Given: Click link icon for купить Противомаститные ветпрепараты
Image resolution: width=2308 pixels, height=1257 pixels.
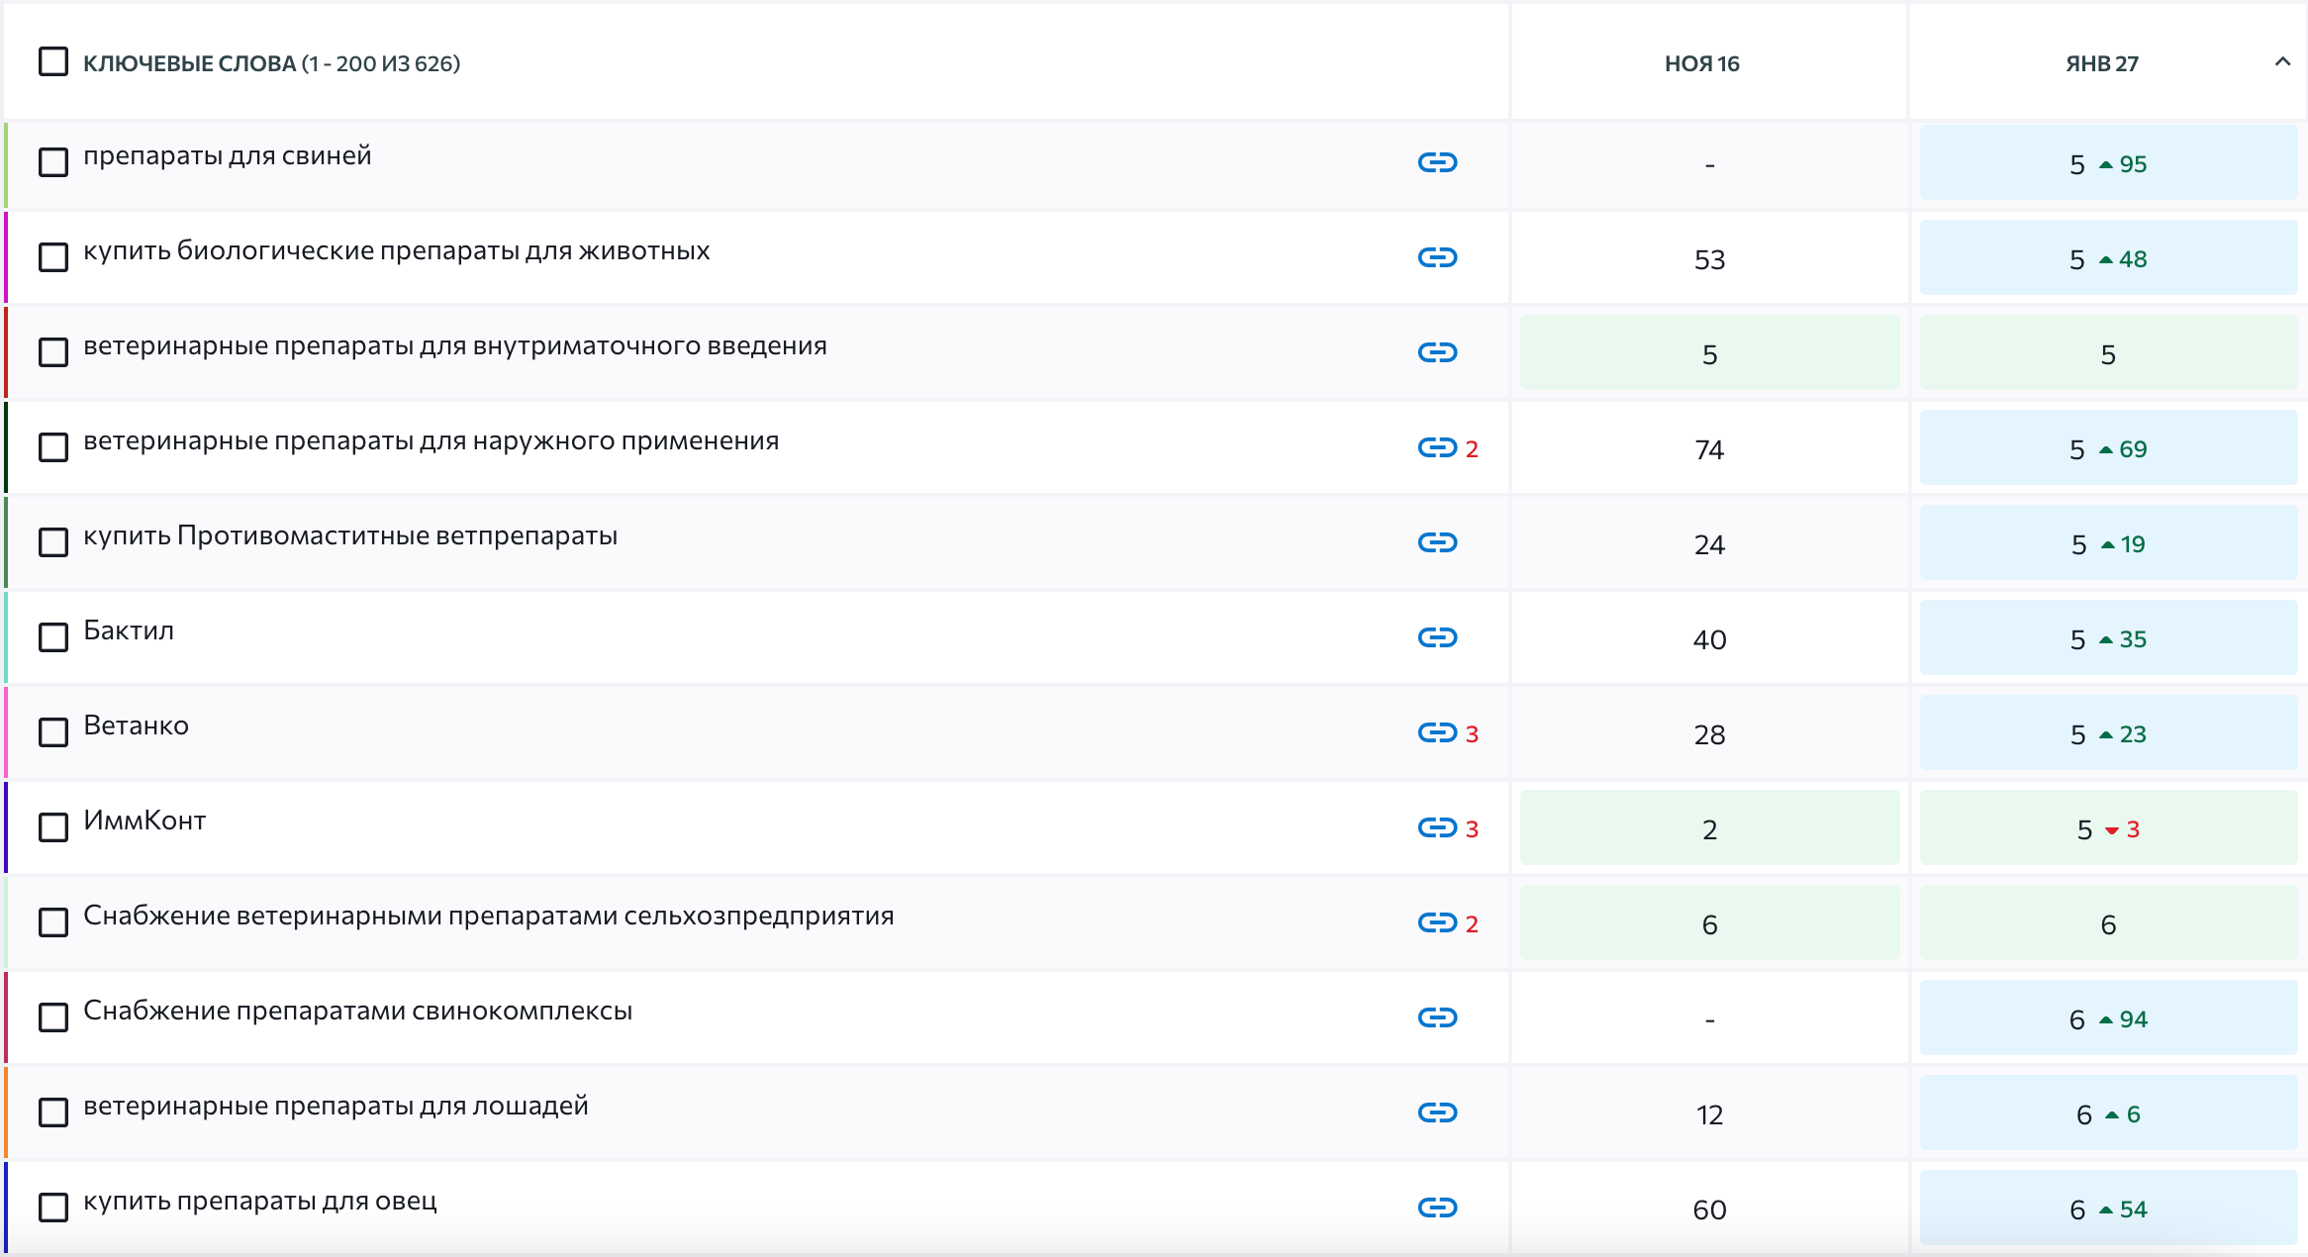Looking at the screenshot, I should coord(1437,542).
